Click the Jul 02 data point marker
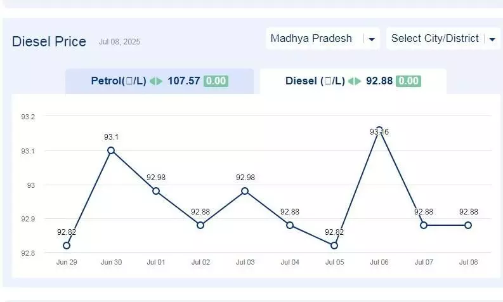This screenshot has height=302, width=503. click(x=200, y=225)
